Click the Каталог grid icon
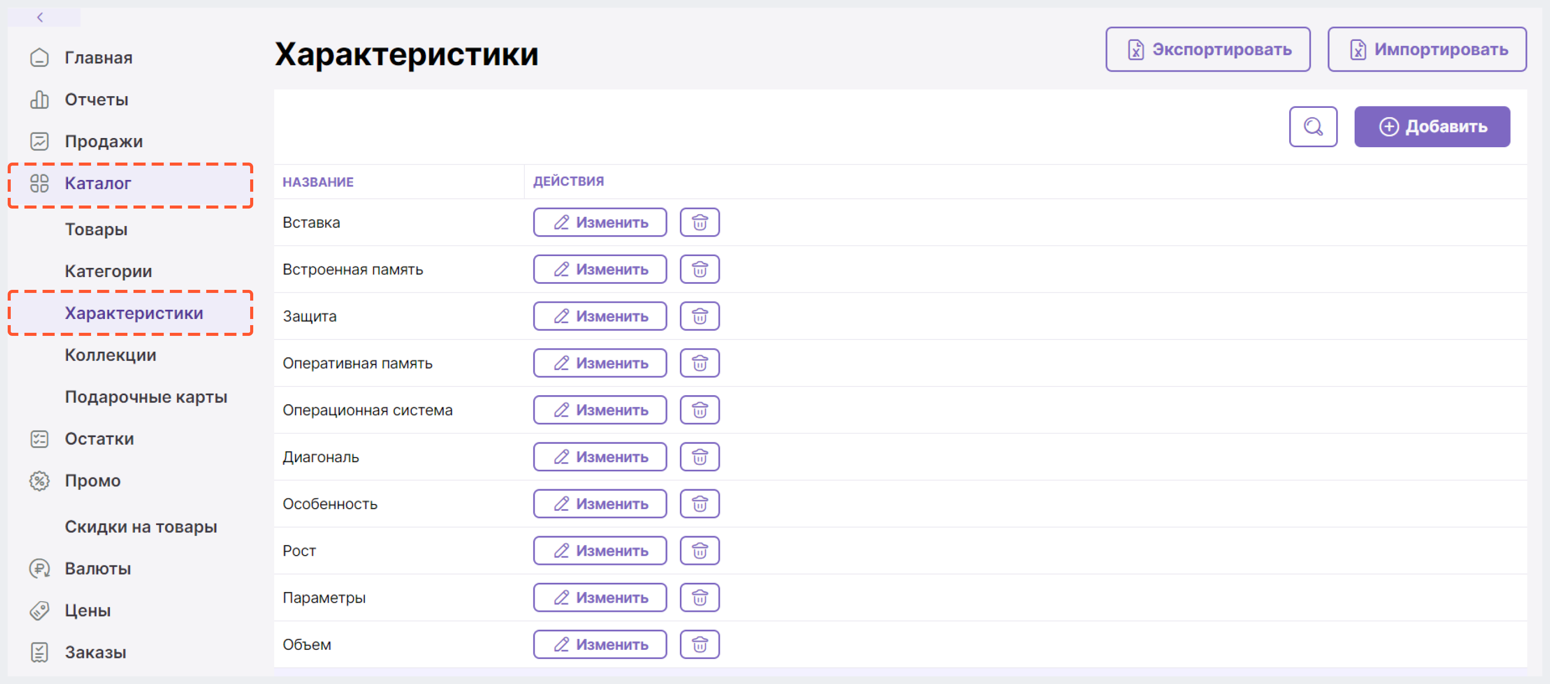The image size is (1550, 684). coord(39,184)
